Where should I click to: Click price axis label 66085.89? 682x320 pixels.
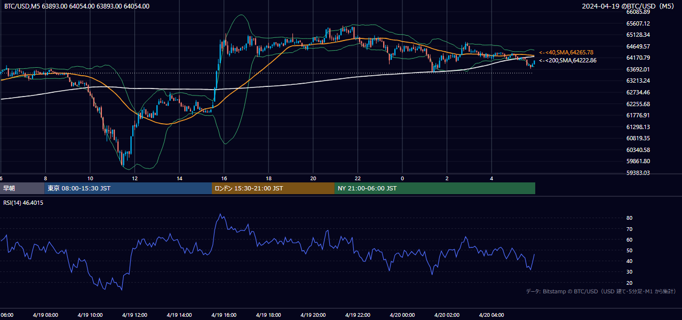point(638,12)
